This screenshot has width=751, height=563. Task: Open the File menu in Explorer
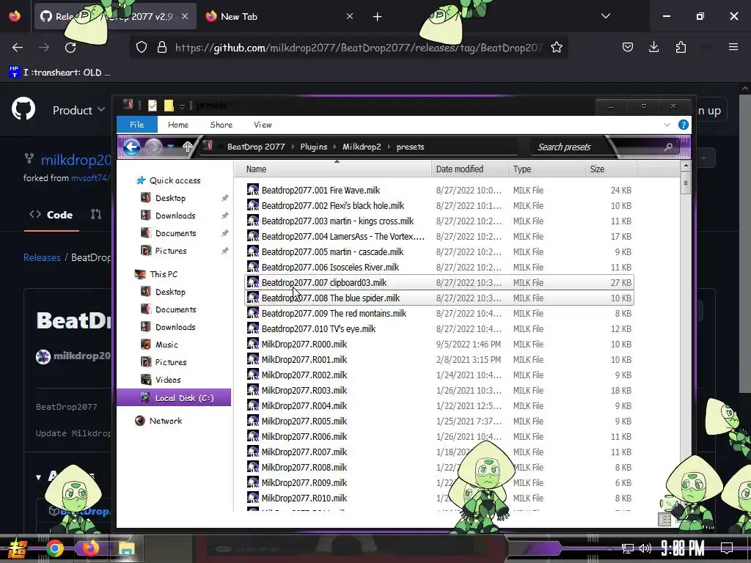(136, 125)
